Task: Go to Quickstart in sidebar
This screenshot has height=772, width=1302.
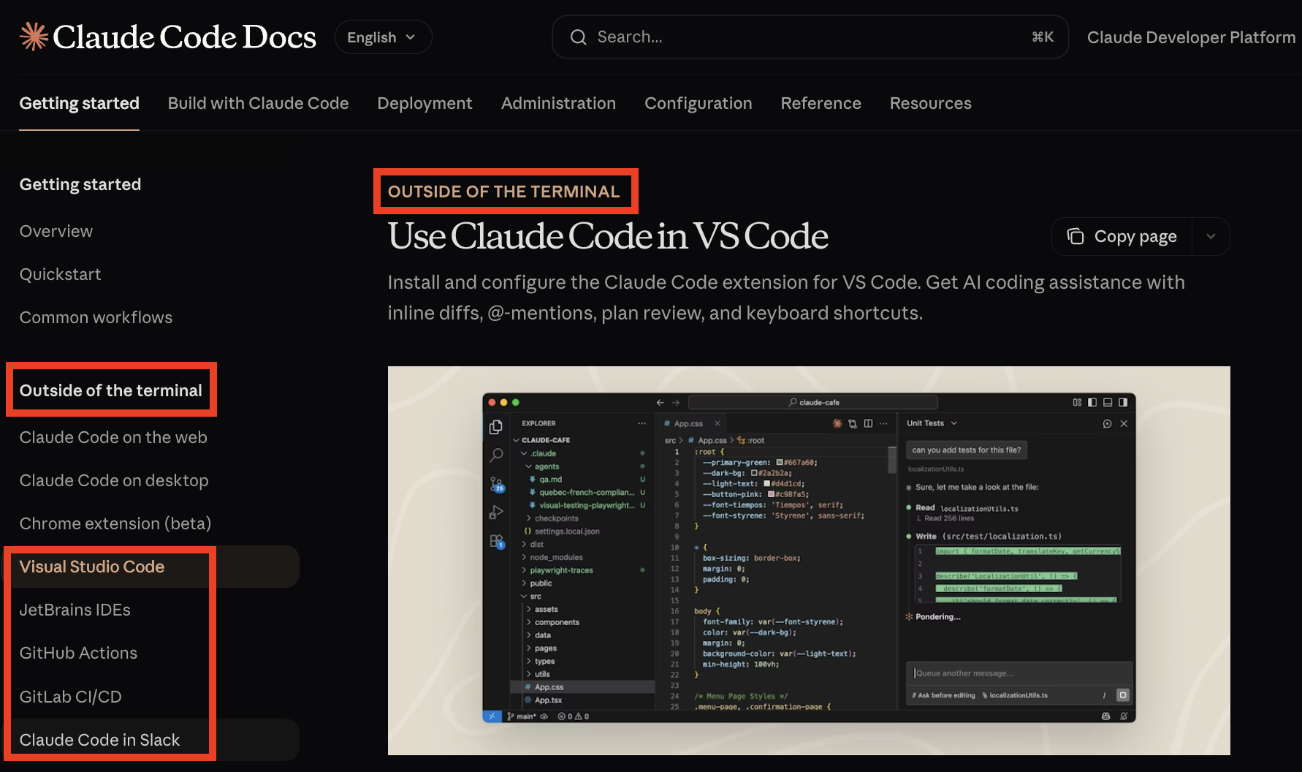Action: tap(60, 274)
